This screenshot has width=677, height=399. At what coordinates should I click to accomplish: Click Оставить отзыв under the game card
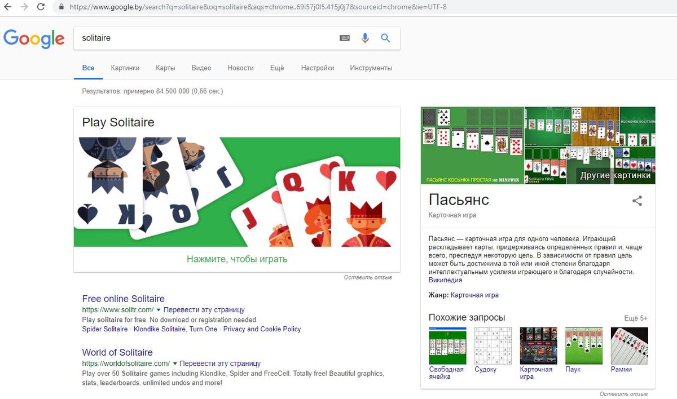point(368,277)
